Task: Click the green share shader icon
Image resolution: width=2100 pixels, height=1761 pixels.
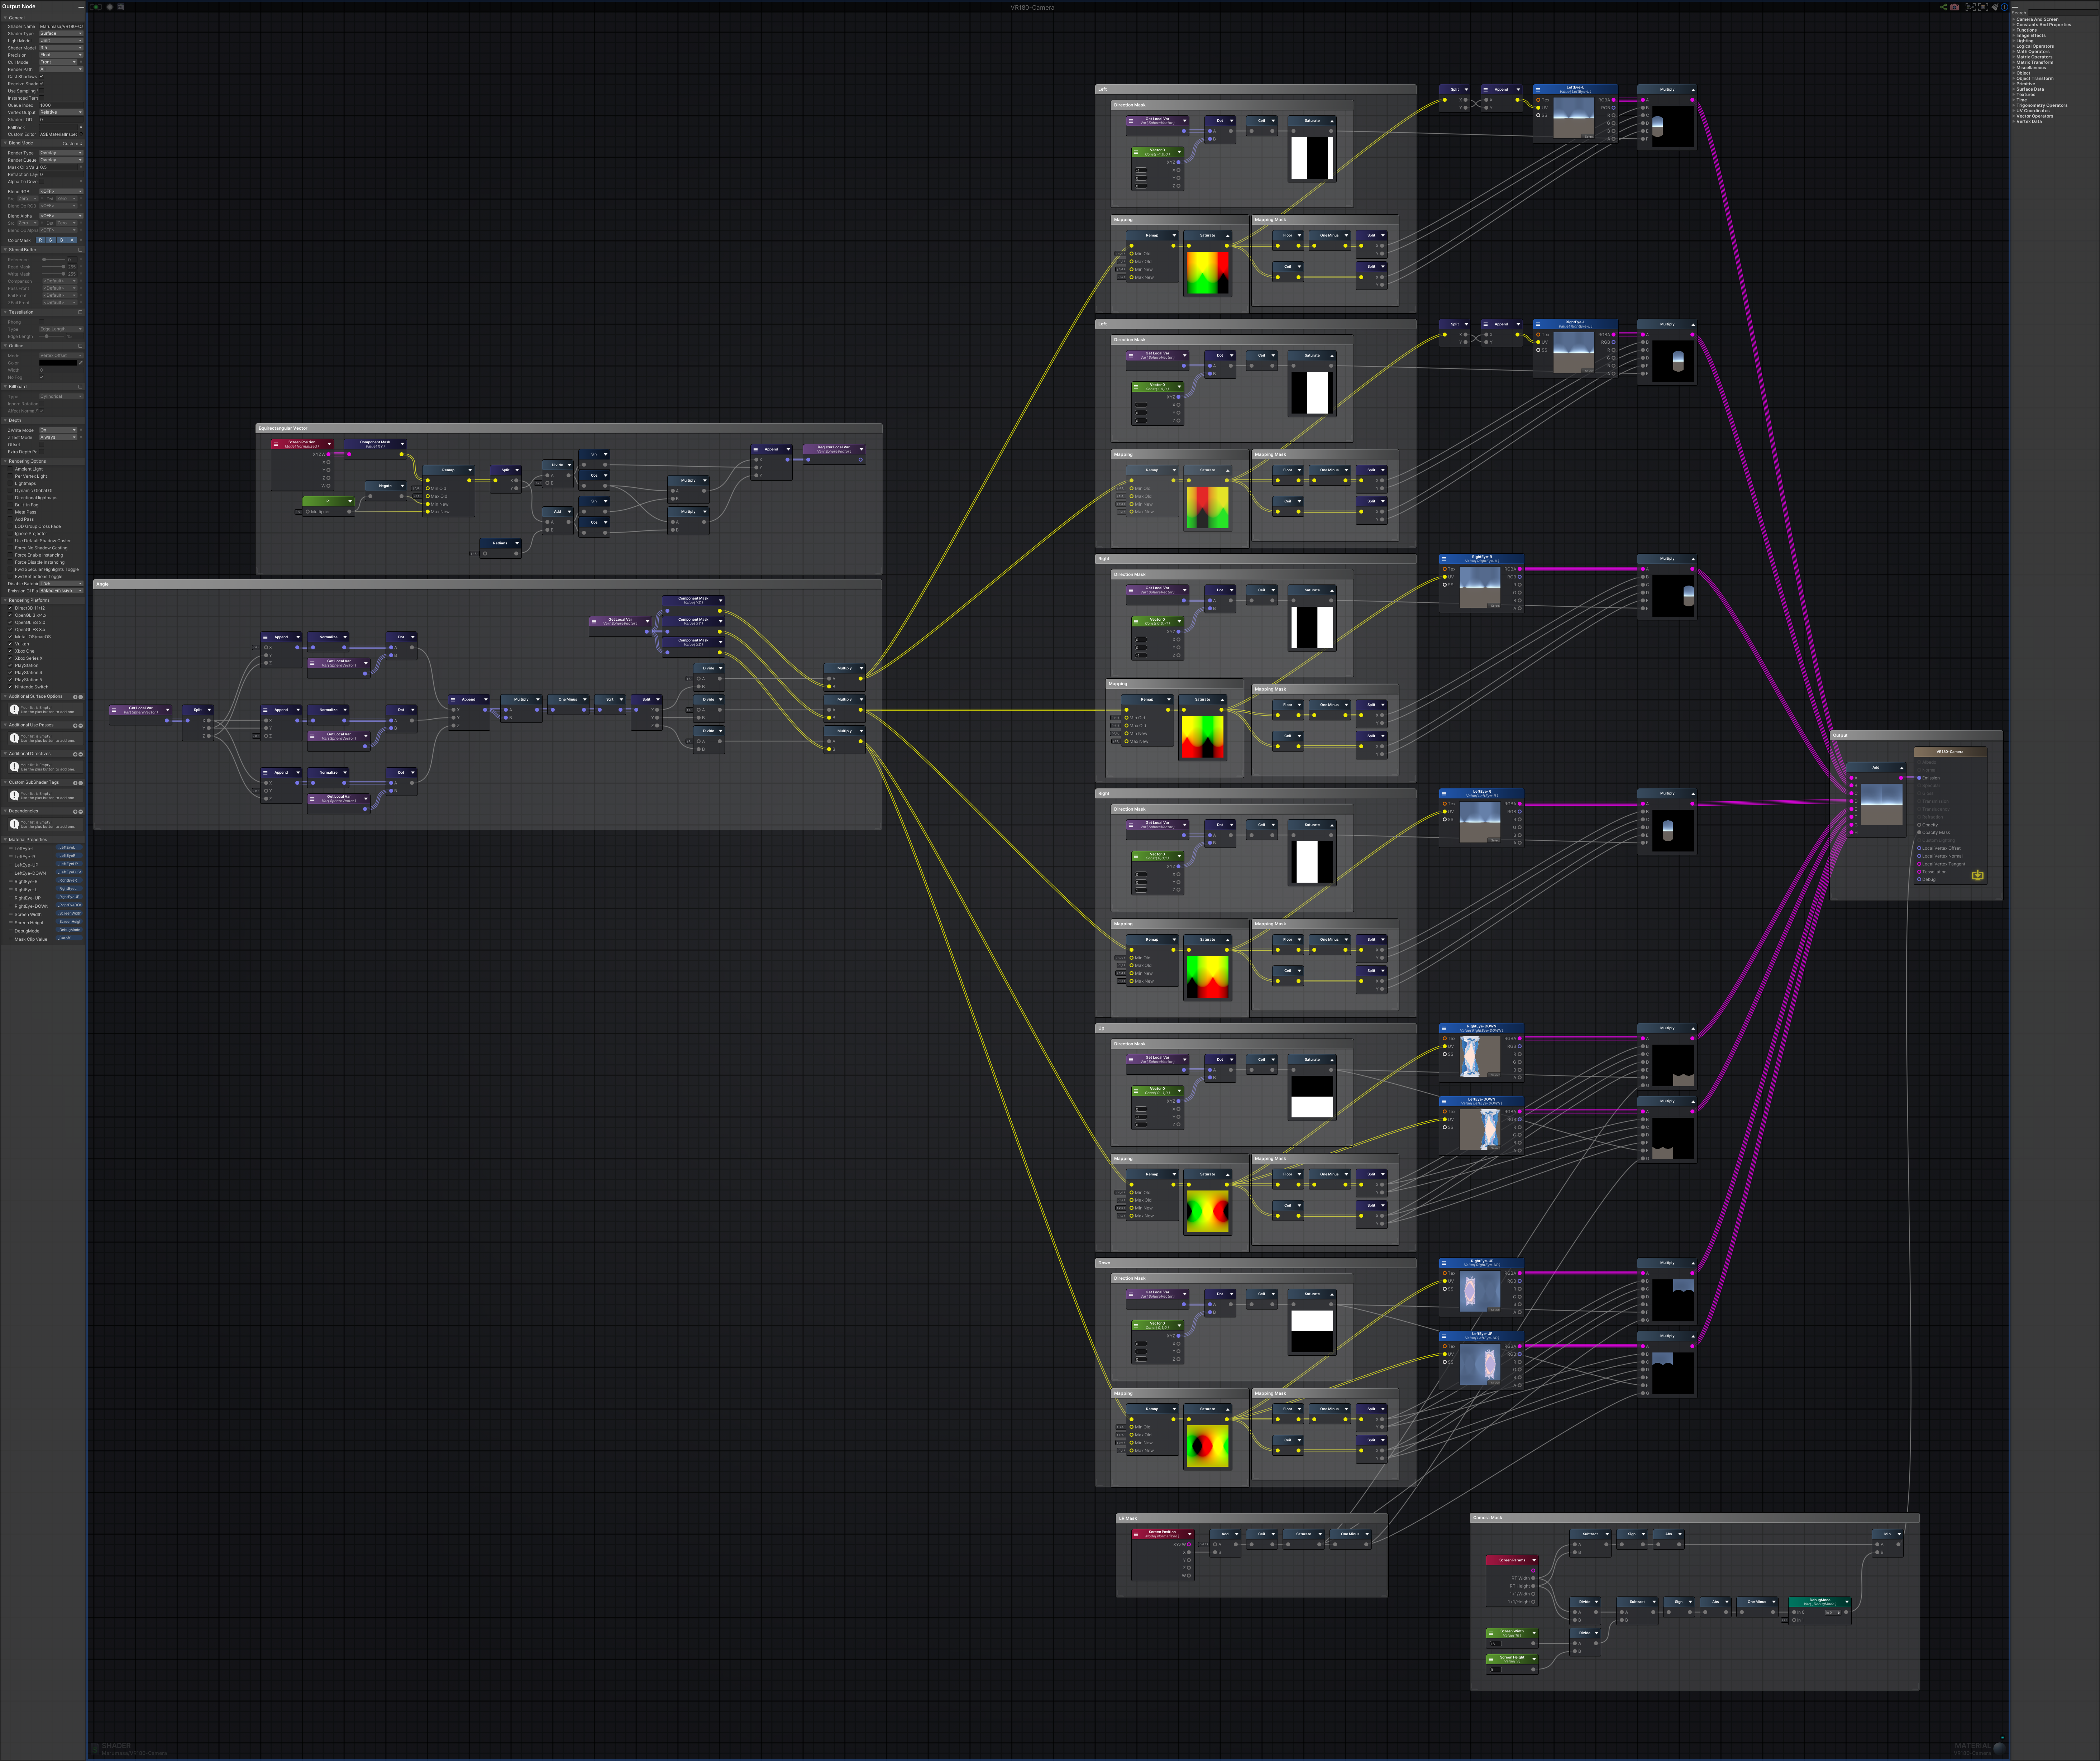Action: [1944, 7]
